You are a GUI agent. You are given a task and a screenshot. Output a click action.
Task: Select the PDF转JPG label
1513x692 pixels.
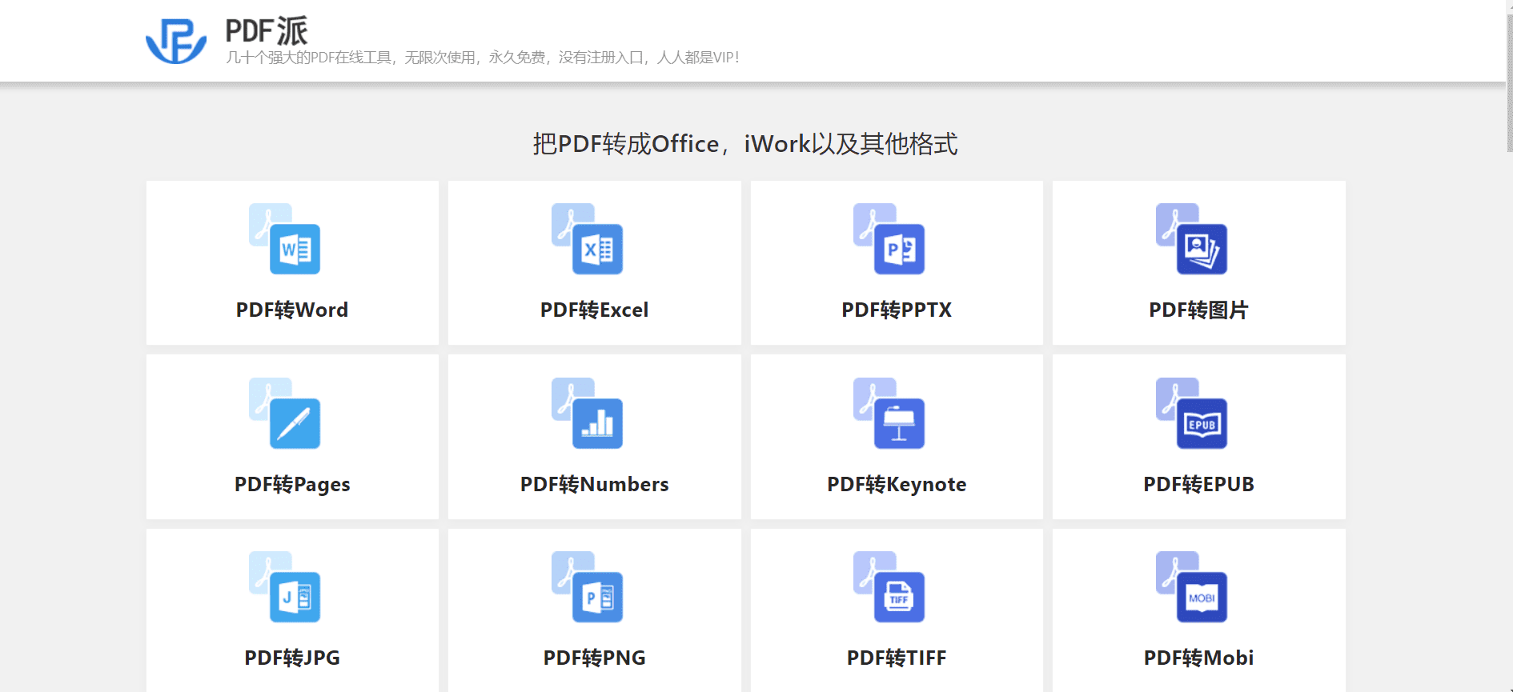(x=292, y=658)
